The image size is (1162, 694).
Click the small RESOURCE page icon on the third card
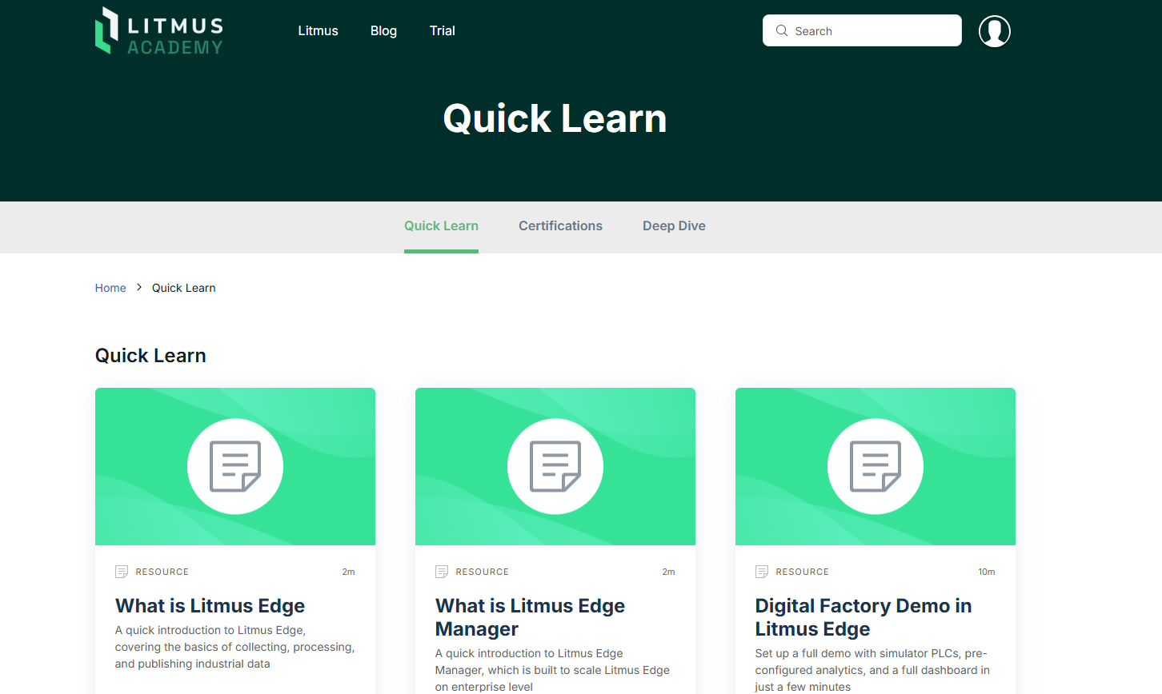(762, 571)
